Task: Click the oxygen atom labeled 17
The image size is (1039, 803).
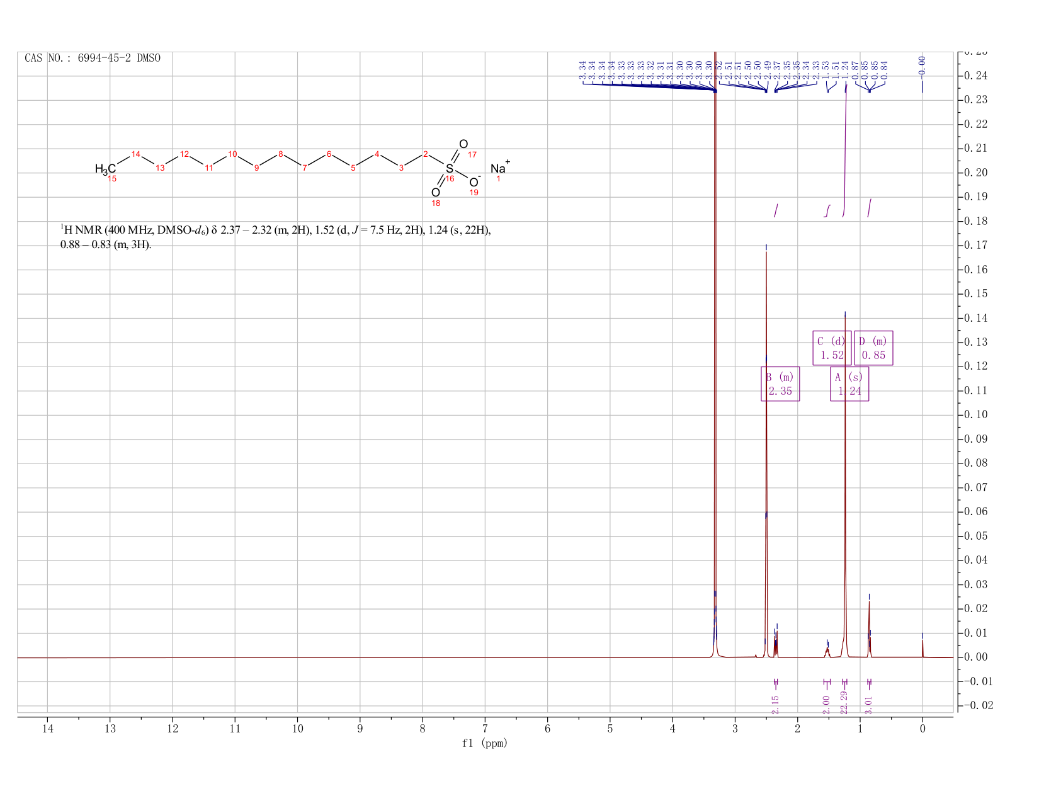Action: [463, 144]
